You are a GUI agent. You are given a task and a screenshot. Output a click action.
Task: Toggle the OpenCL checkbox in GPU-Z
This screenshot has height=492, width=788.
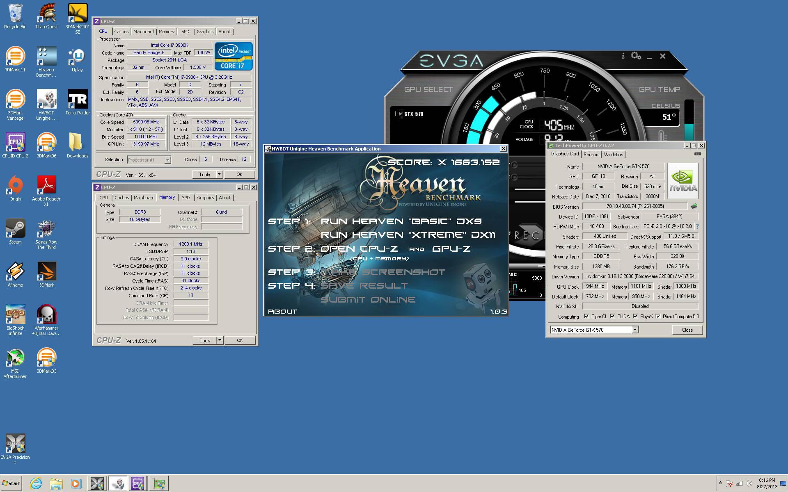(x=586, y=316)
